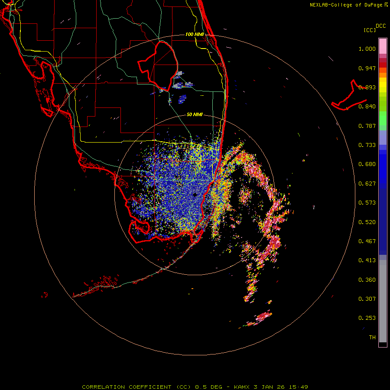
Task: Pick the bright green band on color bar
Action: 383,118
